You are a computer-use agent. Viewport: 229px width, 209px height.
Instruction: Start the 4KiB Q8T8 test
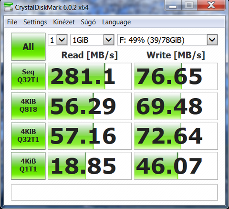click(28, 106)
